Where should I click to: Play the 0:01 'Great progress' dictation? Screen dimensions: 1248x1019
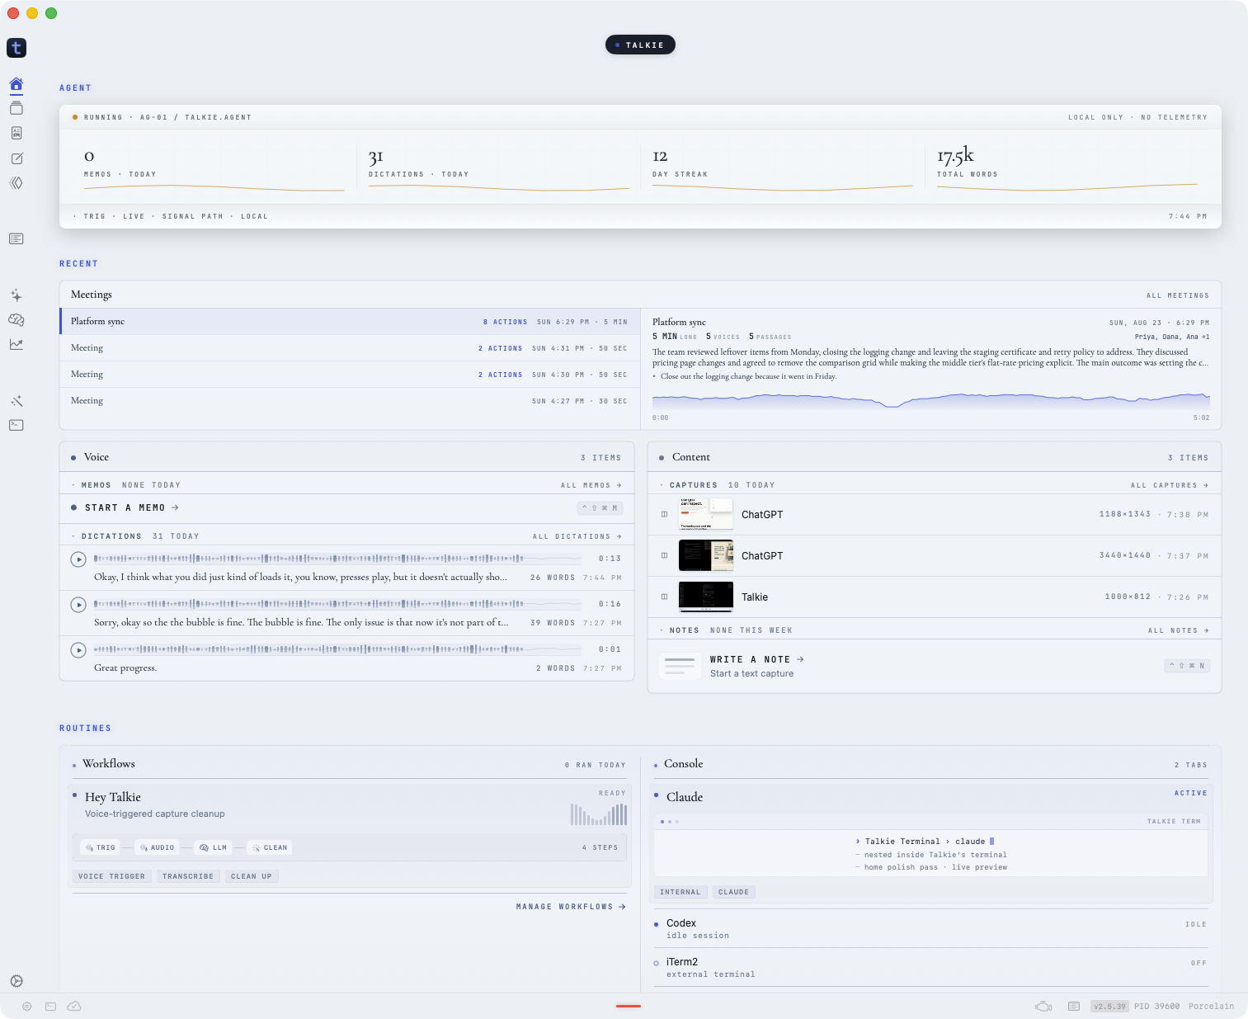point(78,650)
